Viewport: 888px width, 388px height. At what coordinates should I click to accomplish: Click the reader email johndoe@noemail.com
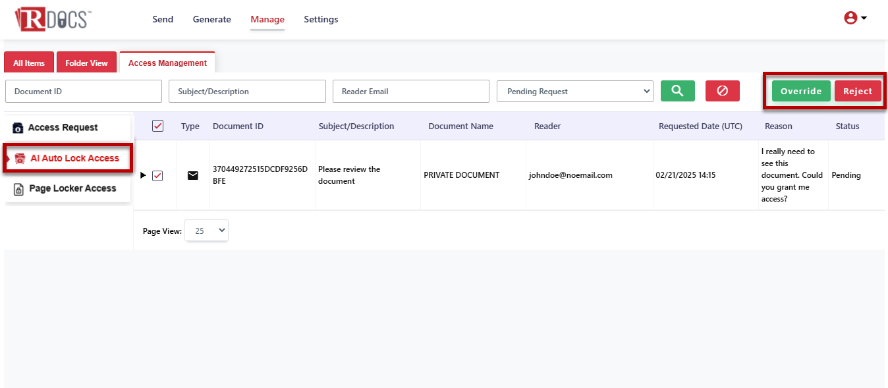coord(570,175)
